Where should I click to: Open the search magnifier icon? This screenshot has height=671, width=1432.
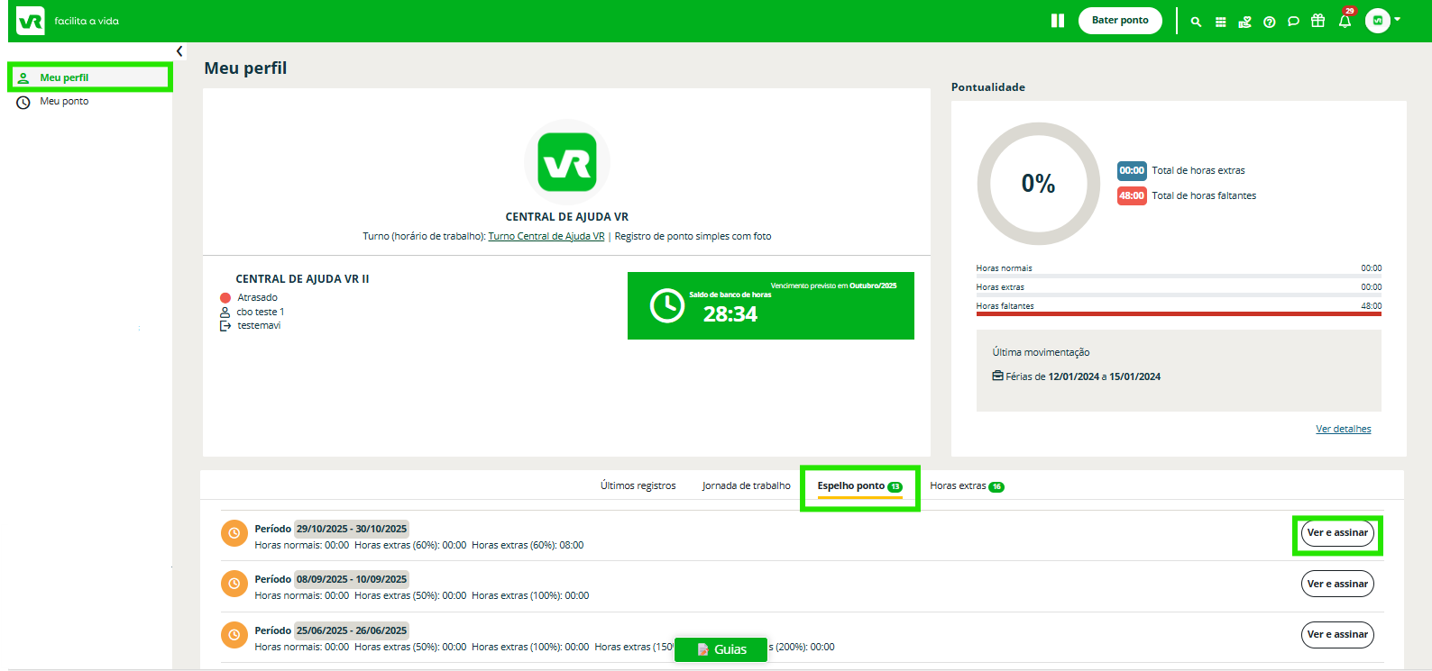pyautogui.click(x=1196, y=22)
